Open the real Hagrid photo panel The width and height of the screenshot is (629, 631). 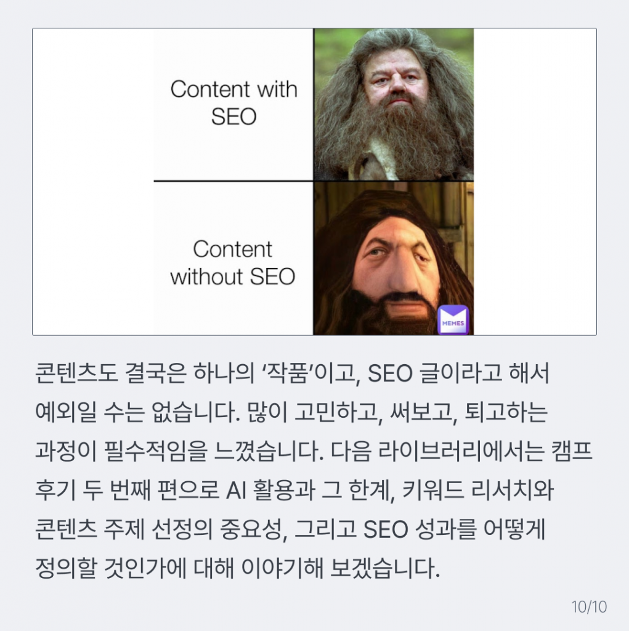394,104
